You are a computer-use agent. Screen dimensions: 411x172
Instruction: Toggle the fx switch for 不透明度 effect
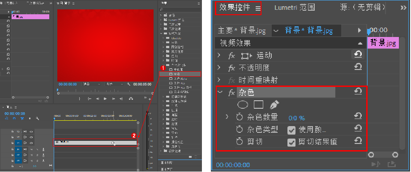(231, 68)
